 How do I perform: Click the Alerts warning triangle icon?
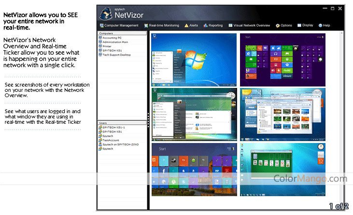tap(186, 26)
